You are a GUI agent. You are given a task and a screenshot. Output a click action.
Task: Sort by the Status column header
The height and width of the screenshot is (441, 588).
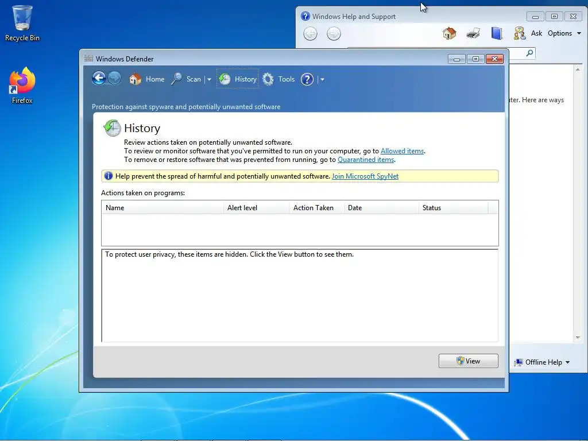(454, 208)
